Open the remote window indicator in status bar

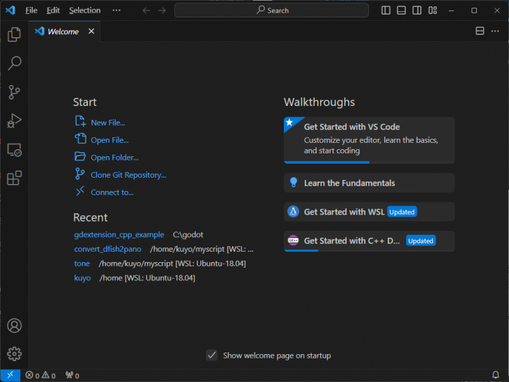pos(10,375)
